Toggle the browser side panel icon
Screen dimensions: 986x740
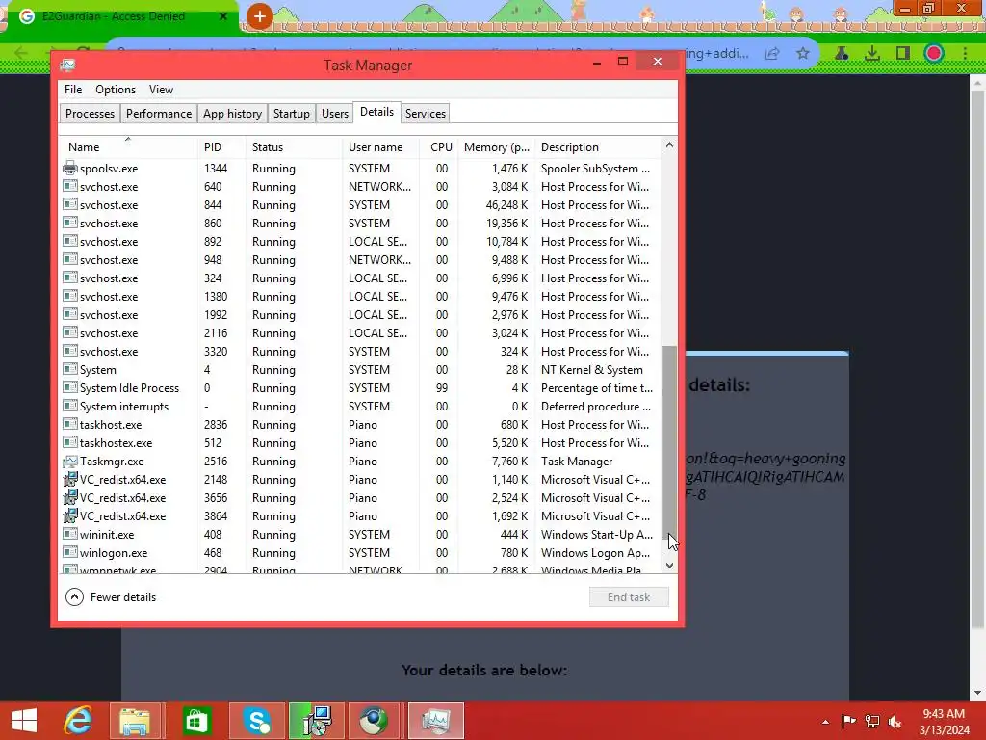(x=903, y=54)
